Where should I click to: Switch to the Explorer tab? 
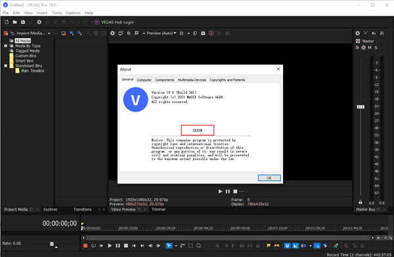pyautogui.click(x=51, y=209)
